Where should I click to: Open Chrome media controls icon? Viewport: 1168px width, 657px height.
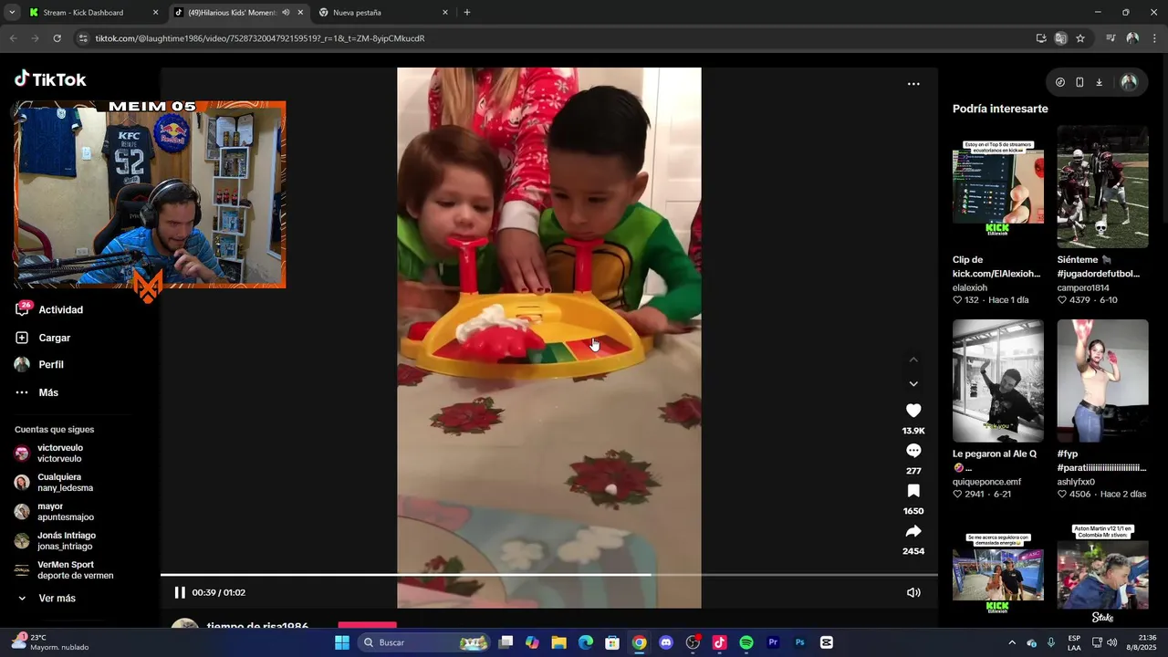point(1111,38)
